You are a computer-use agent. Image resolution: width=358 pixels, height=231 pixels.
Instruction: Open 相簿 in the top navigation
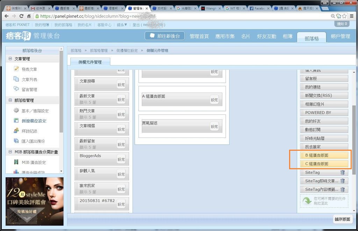pos(287,36)
